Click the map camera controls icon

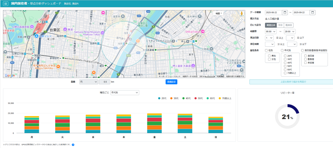(242, 20)
